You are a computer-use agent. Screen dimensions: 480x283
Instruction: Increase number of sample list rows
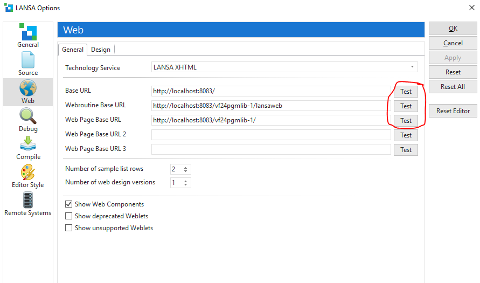(x=185, y=167)
